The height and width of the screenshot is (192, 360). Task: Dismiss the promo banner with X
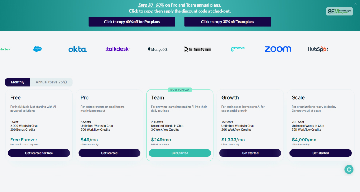[x=355, y=4]
